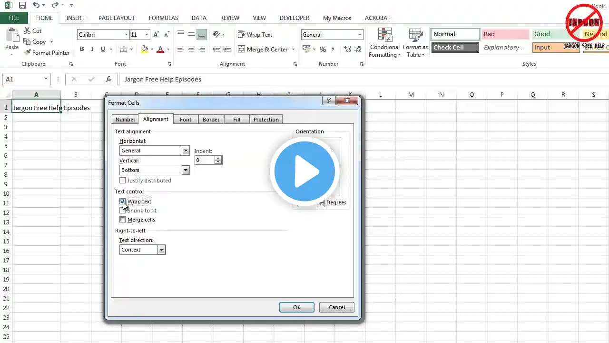The width and height of the screenshot is (609, 343).
Task: Click the Percent Style icon
Action: [x=323, y=49]
